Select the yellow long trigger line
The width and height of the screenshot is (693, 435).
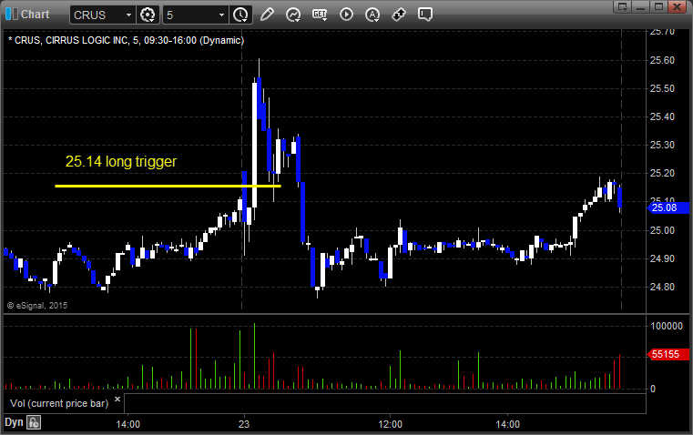click(168, 186)
